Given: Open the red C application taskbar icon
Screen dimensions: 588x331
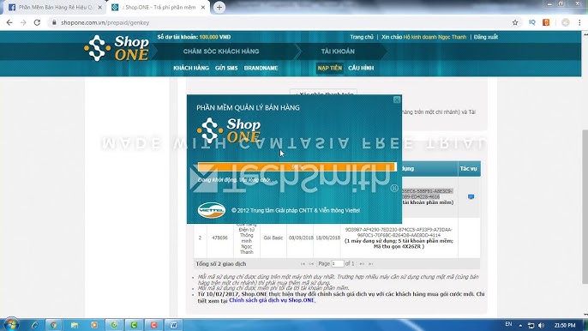Looking at the screenshot, I should pyautogui.click(x=153, y=325).
